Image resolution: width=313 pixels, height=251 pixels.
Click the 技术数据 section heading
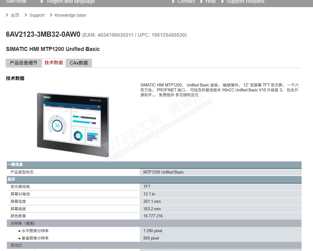[x=15, y=78]
